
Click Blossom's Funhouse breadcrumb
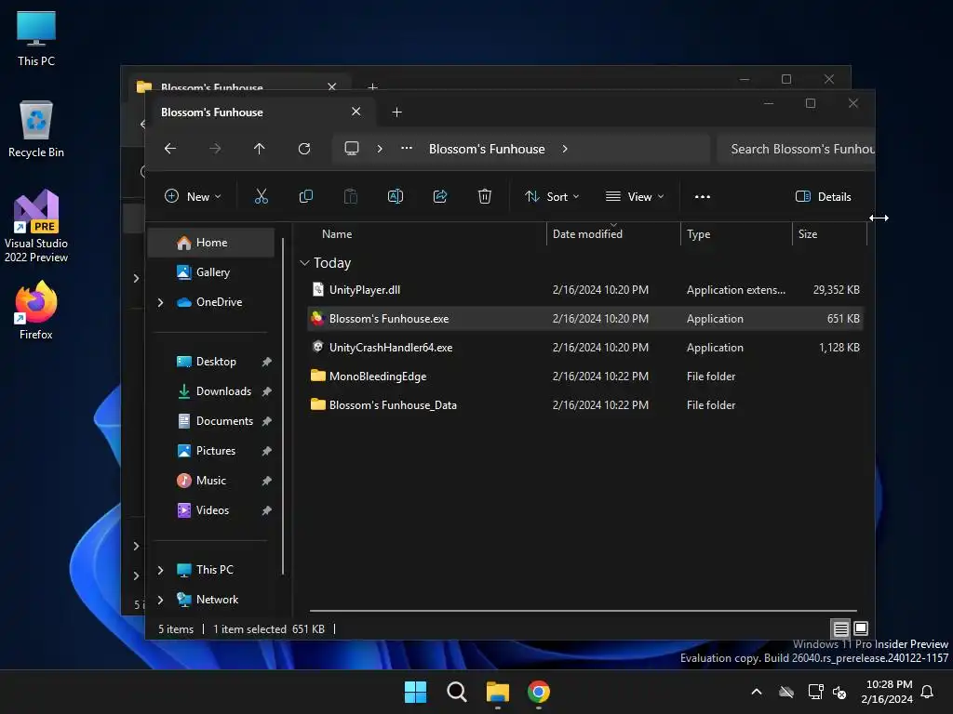pos(487,149)
